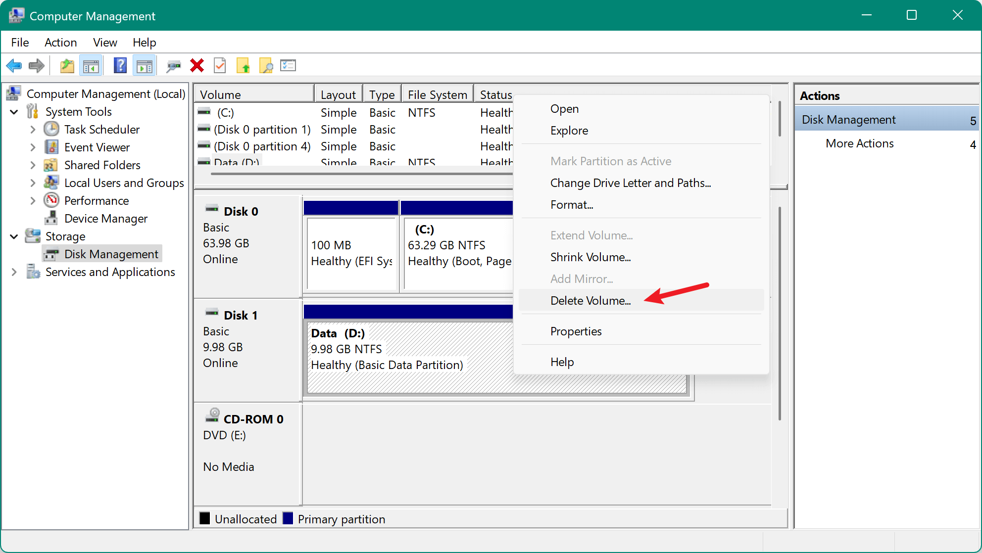Open the Action menu

pos(60,43)
